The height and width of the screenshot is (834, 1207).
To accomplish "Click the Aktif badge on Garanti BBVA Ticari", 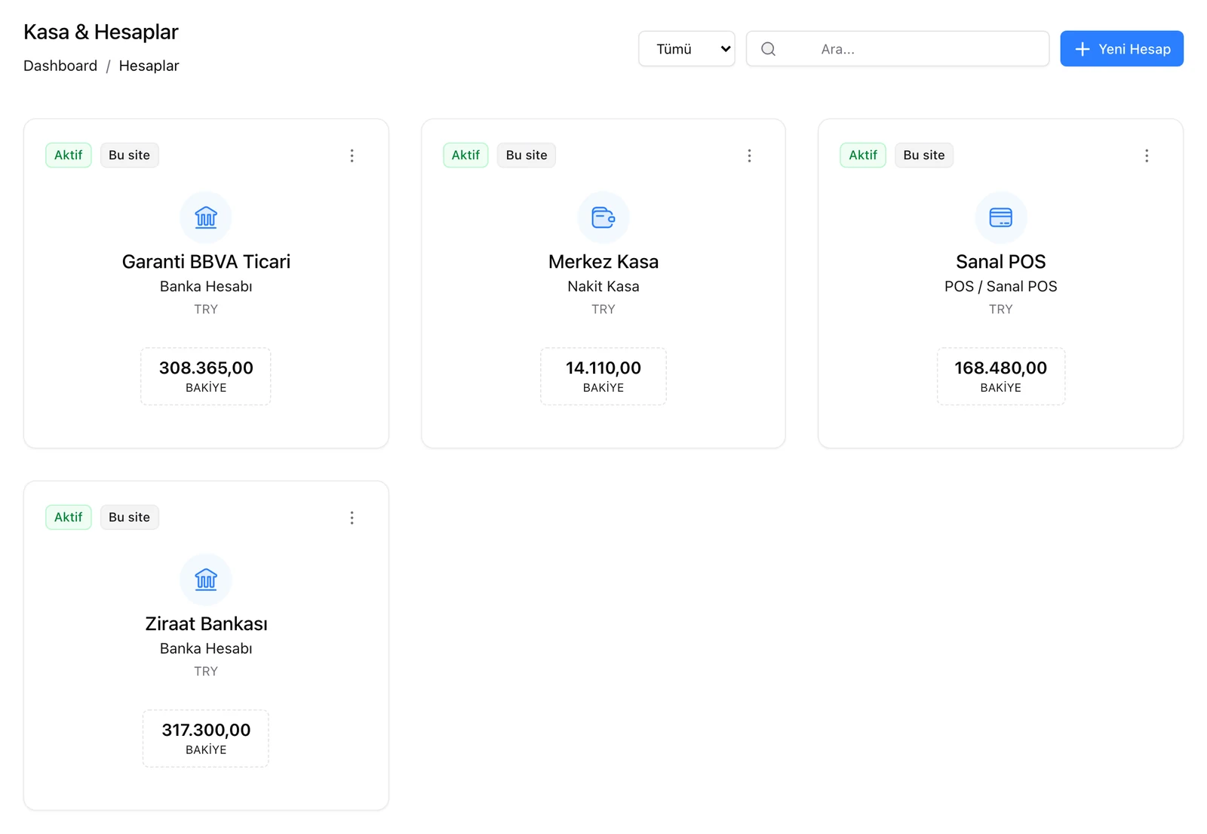I will [69, 155].
